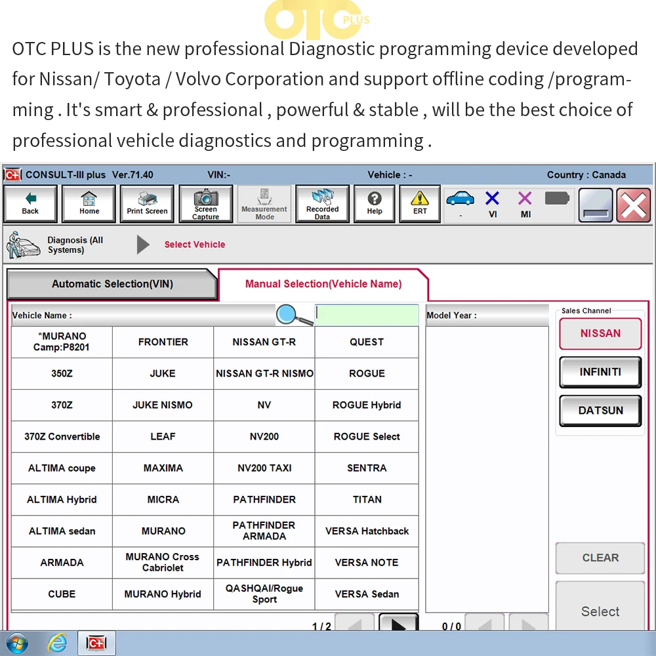Viewport: 656px width, 656px height.
Task: Select ALTIMA Hybrid
Action: [62, 499]
